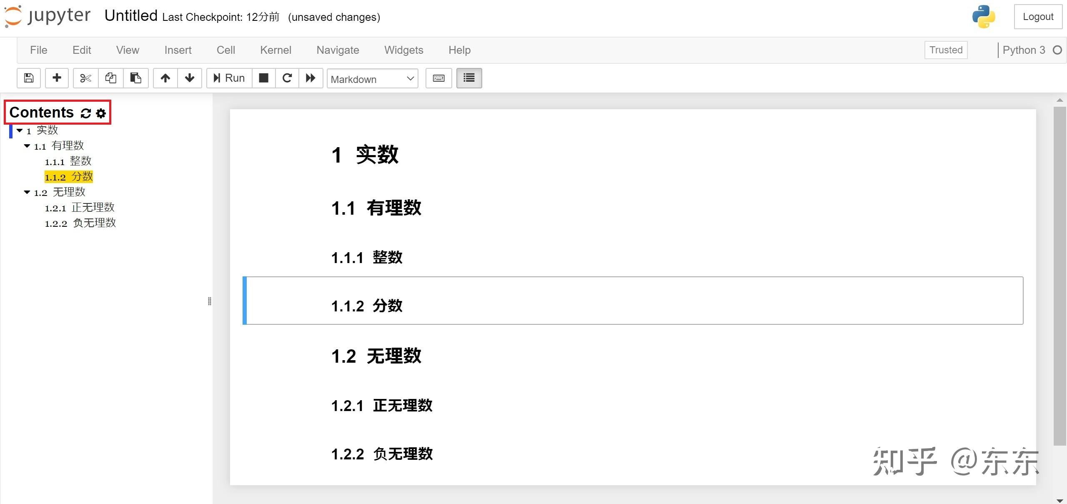Toggle the Table of Contents sidebar button
Viewport: 1067px width, 504px height.
(x=469, y=78)
